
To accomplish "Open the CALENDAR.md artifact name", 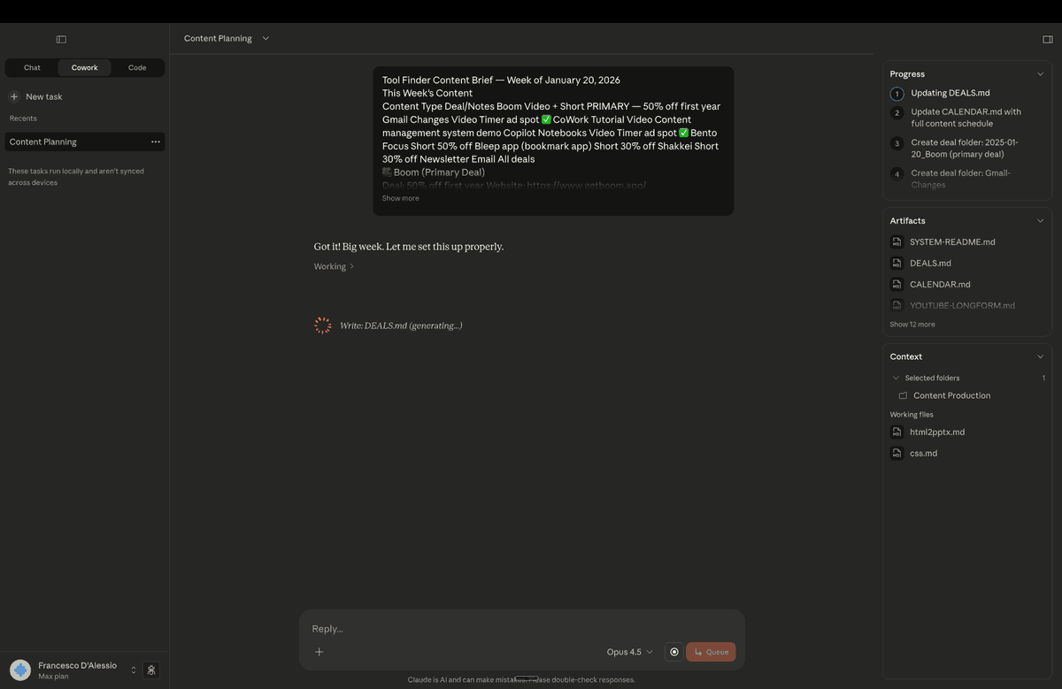I will click(x=940, y=284).
